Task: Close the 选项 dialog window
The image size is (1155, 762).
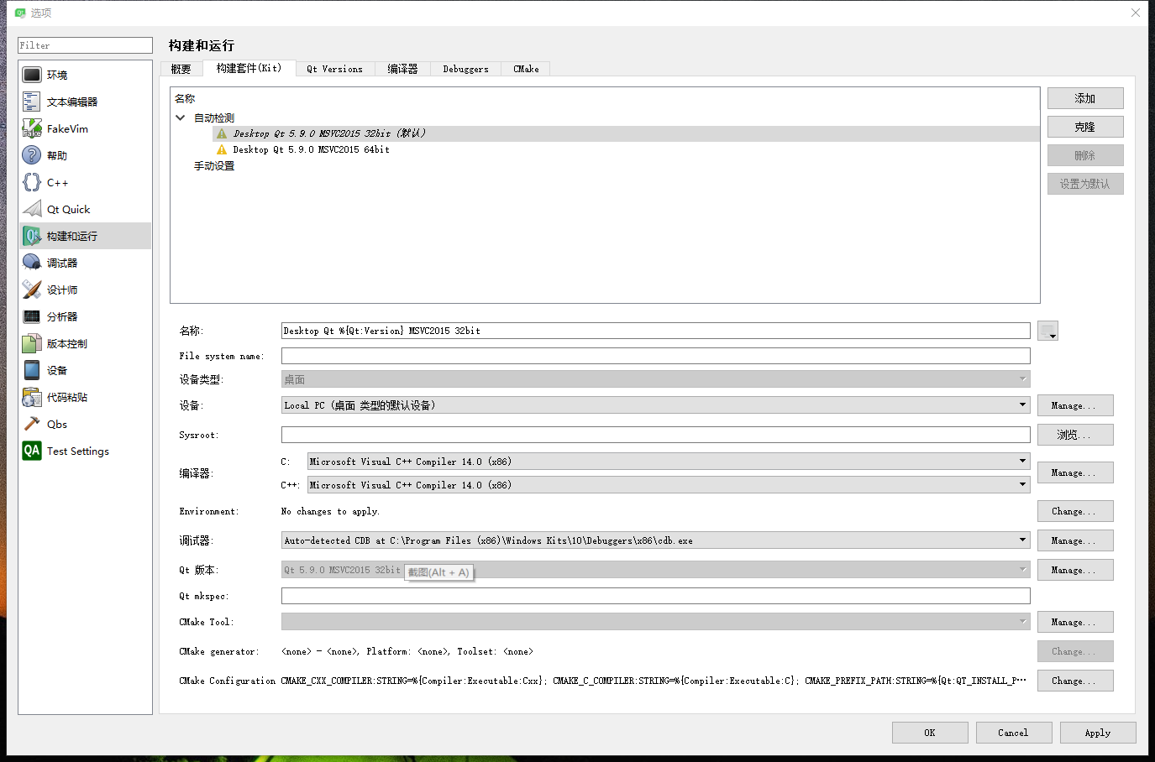Action: click(1135, 13)
